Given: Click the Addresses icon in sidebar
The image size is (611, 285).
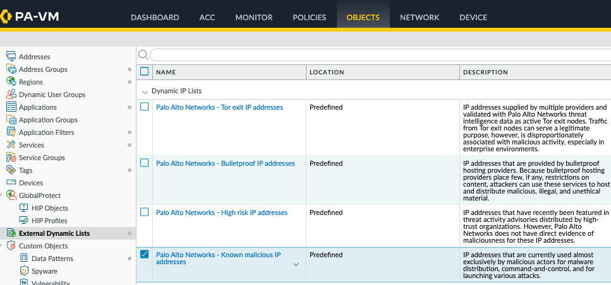Looking at the screenshot, I should pos(11,57).
